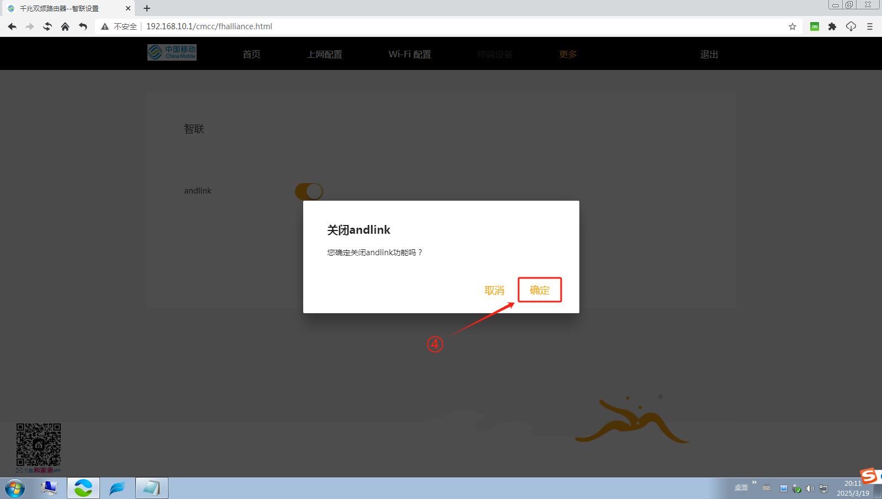Open a new browser tab

(x=147, y=8)
